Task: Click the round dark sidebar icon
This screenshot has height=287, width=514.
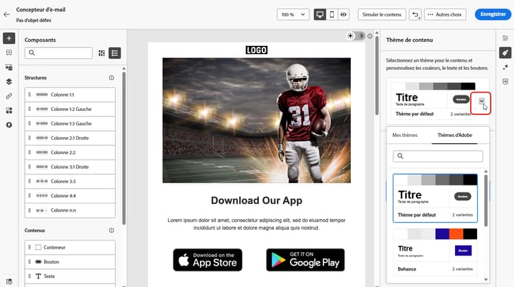Action: (9, 125)
